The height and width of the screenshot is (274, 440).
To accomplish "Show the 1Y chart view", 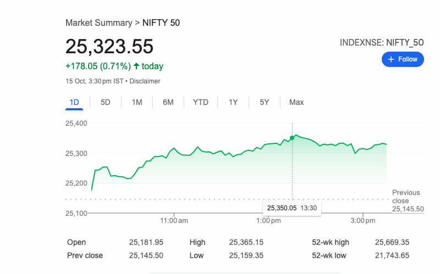I will click(x=233, y=102).
